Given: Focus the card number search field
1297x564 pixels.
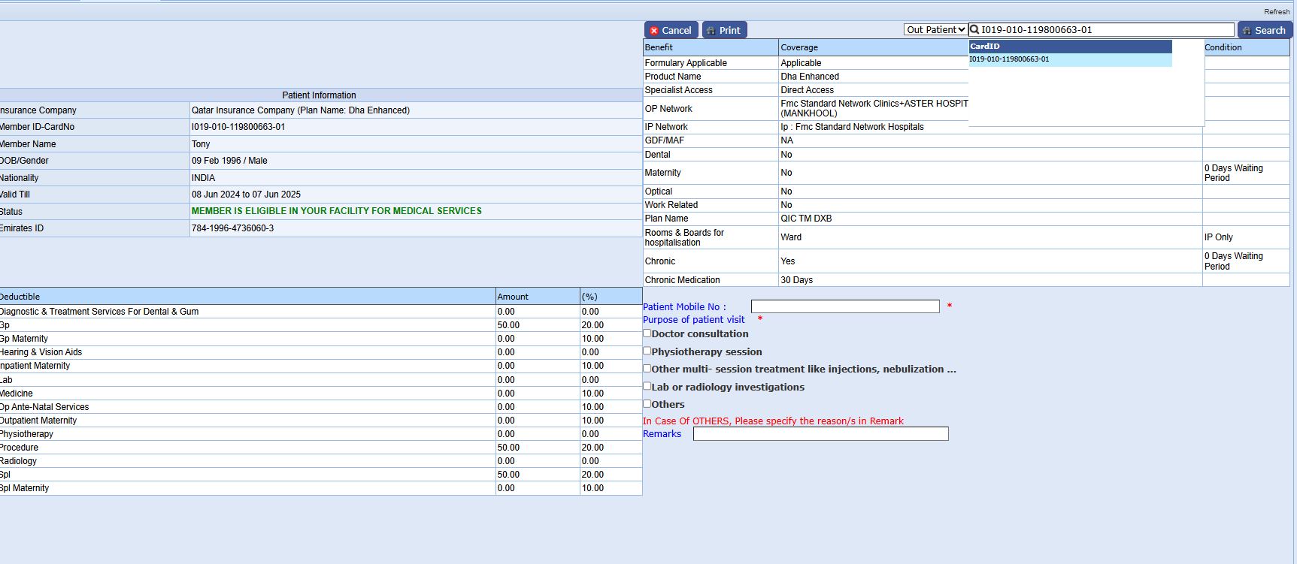Looking at the screenshot, I should [x=1105, y=30].
